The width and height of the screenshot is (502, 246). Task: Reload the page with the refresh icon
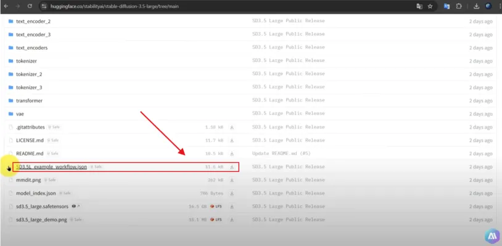point(30,6)
